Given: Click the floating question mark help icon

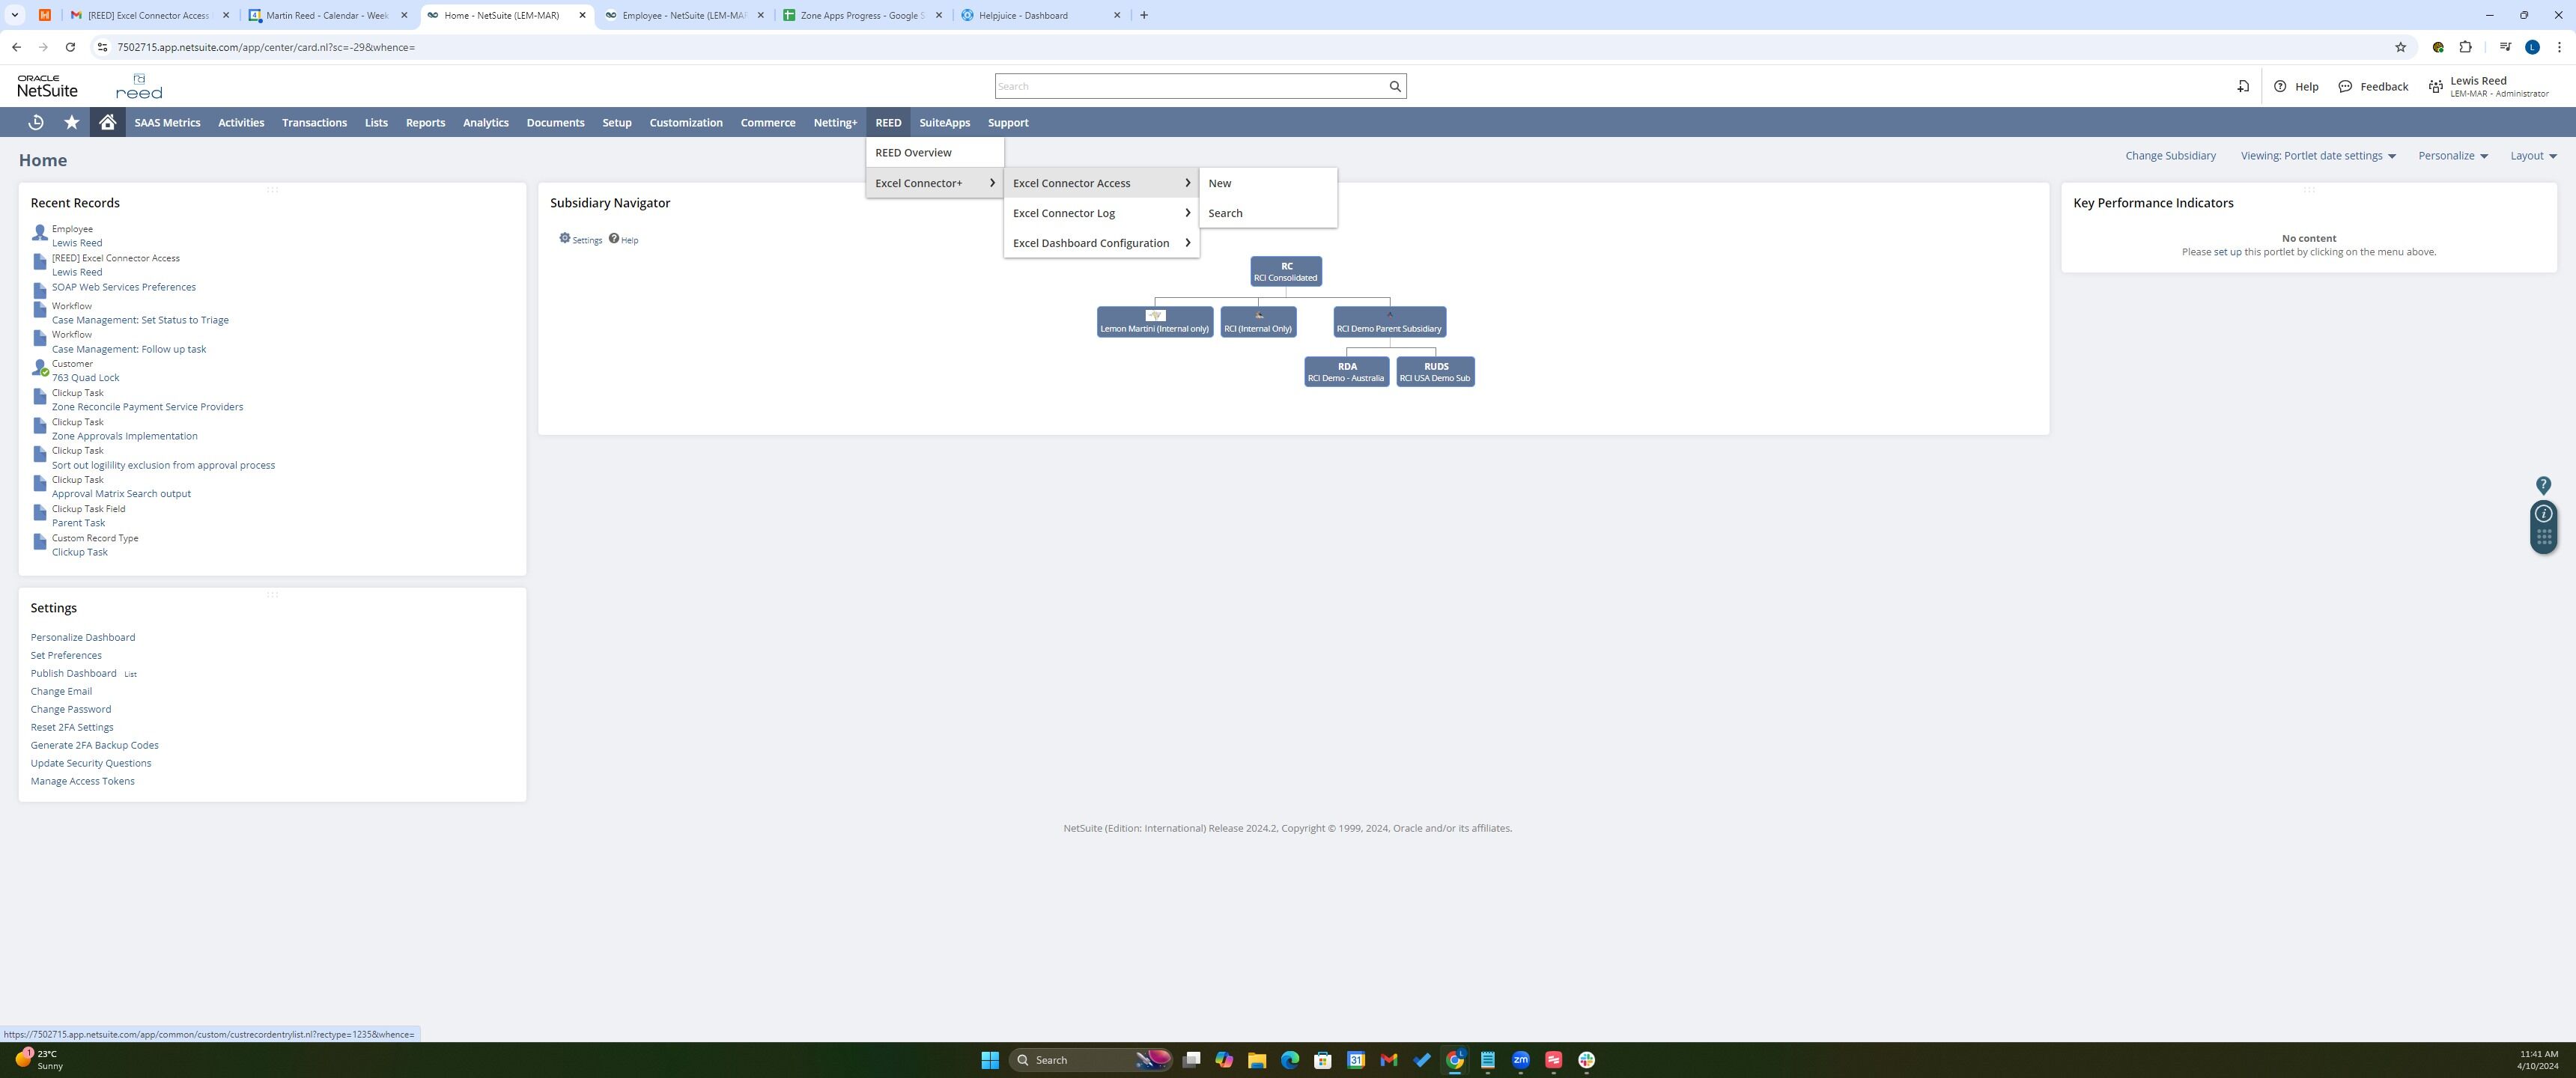Looking at the screenshot, I should (2543, 485).
